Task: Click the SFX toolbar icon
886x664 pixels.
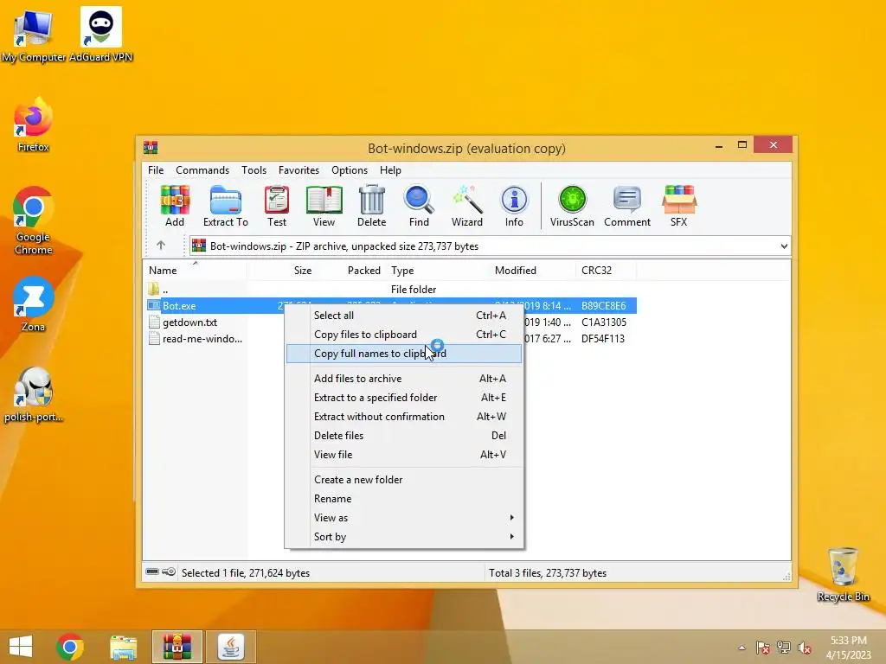Action: (678, 206)
